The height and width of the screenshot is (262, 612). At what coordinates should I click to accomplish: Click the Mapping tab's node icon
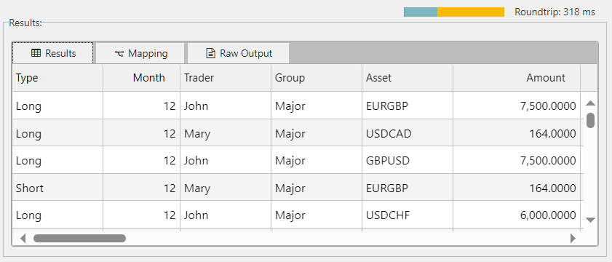pos(119,54)
